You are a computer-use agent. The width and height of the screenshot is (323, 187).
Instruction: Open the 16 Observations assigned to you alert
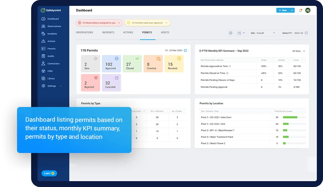pyautogui.click(x=99, y=23)
